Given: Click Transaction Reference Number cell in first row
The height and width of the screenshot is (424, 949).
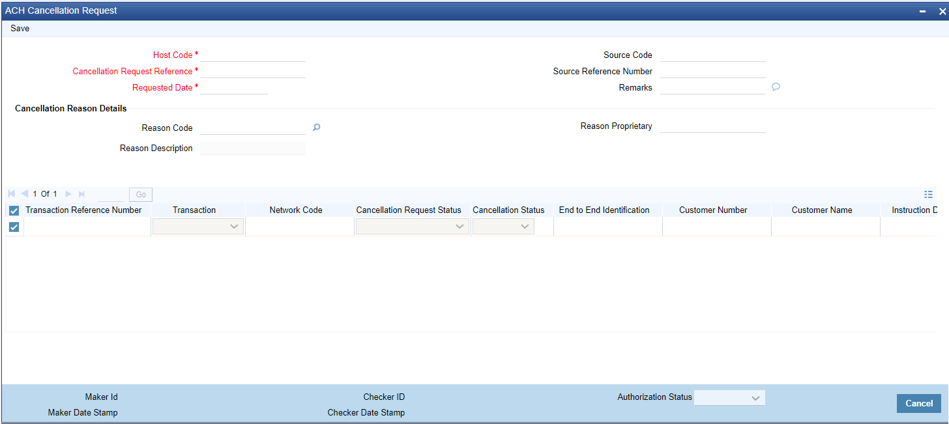Looking at the screenshot, I should (x=87, y=227).
